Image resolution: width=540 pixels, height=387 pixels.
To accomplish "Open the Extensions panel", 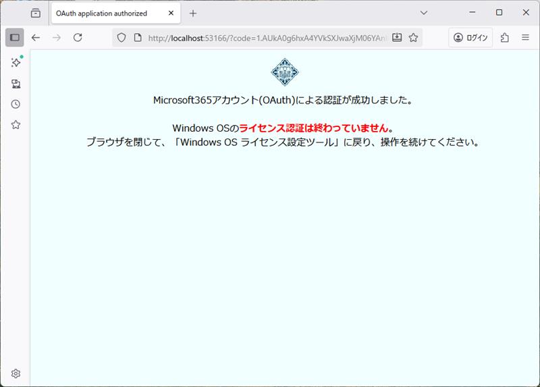I will pos(504,38).
